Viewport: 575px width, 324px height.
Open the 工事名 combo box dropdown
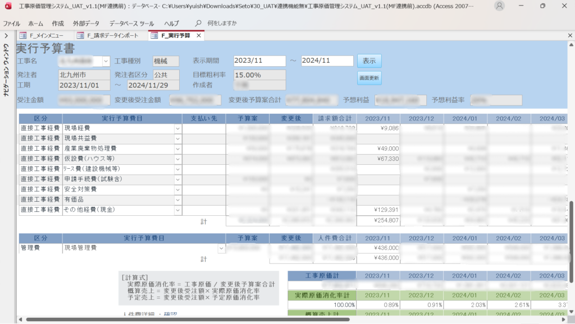(x=106, y=61)
